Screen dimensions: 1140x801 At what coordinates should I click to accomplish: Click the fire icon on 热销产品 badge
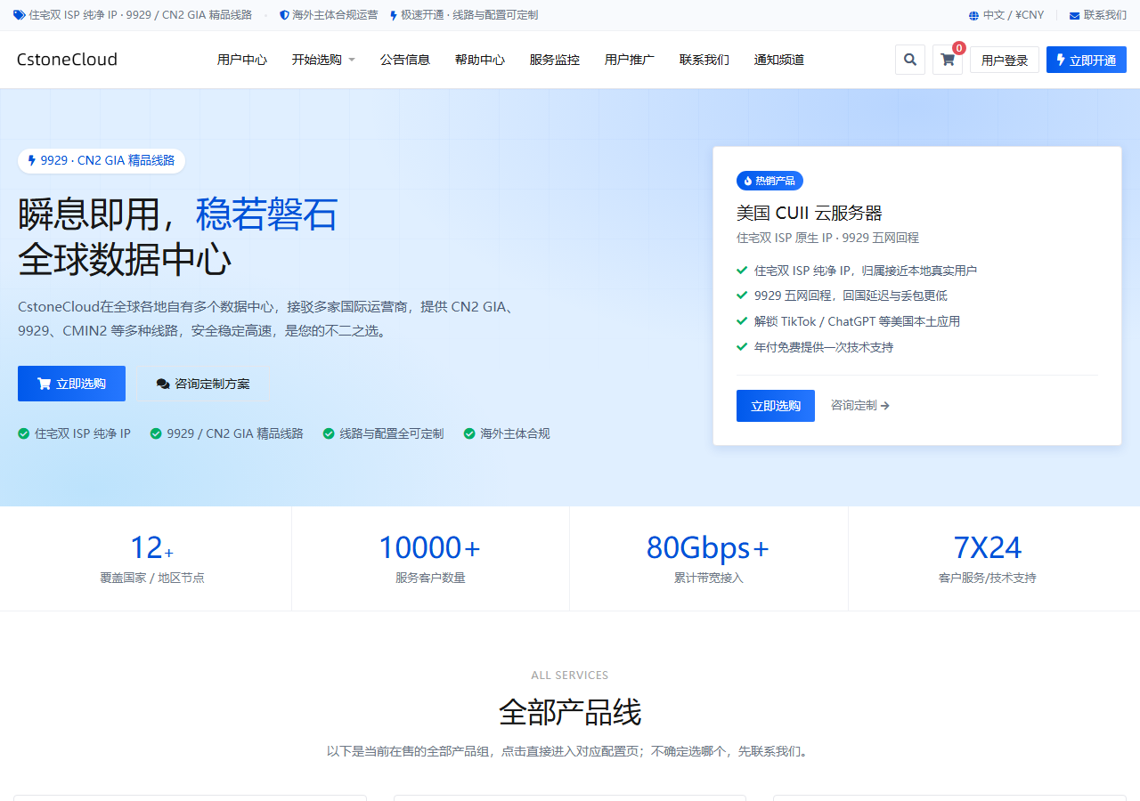coord(748,181)
